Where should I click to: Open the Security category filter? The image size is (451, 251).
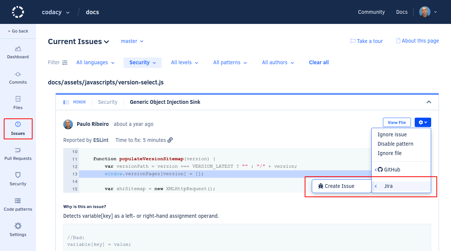click(x=143, y=62)
